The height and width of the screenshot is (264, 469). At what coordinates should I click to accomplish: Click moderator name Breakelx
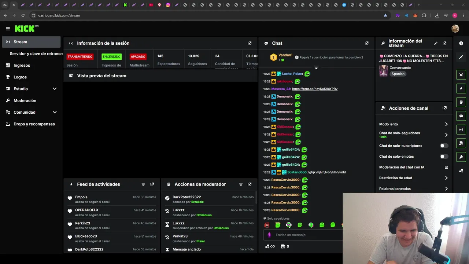(197, 202)
